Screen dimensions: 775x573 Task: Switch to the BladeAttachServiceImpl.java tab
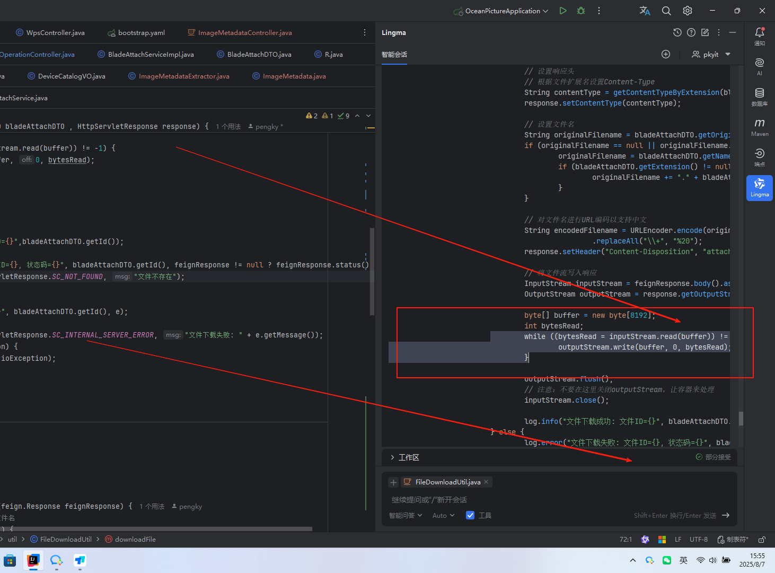tap(146, 54)
